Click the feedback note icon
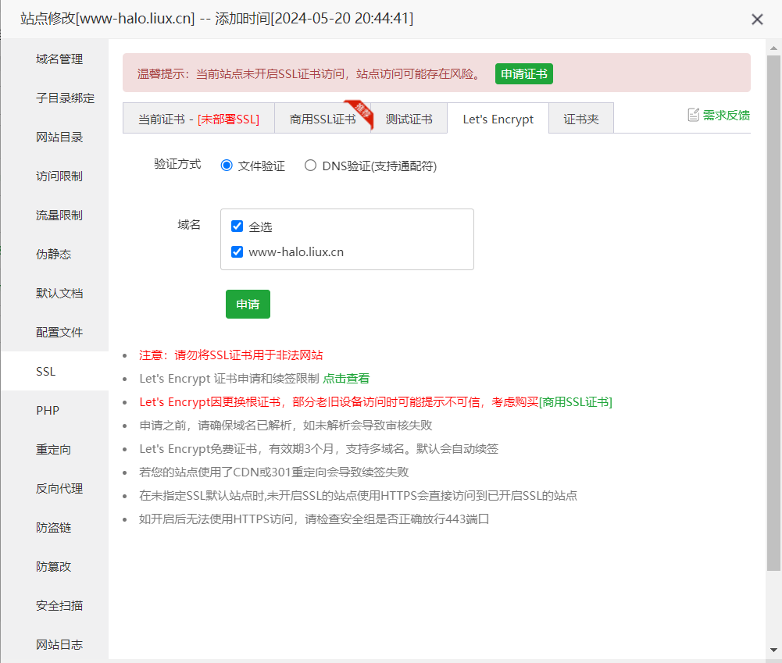Image resolution: width=782 pixels, height=663 pixels. point(693,115)
